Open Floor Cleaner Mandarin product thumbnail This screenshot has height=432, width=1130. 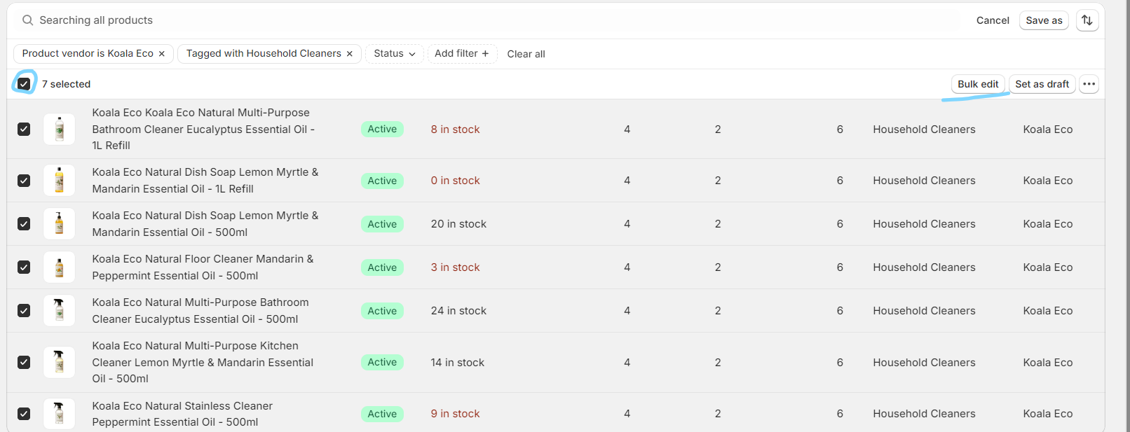(60, 267)
